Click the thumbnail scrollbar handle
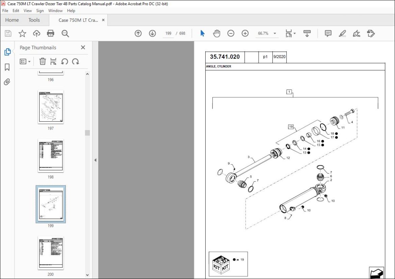395x279 pixels. (87, 132)
